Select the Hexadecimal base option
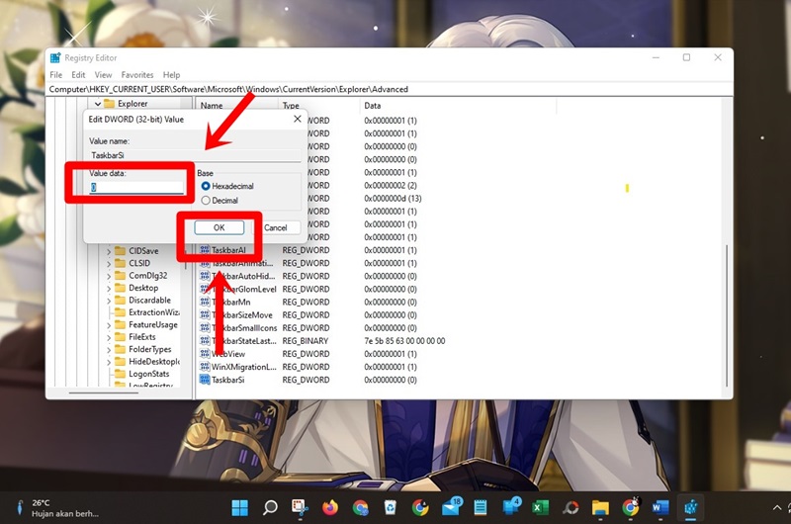This screenshot has height=524, width=791. 206,186
